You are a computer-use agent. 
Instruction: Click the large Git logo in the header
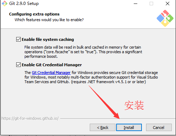[165, 18]
